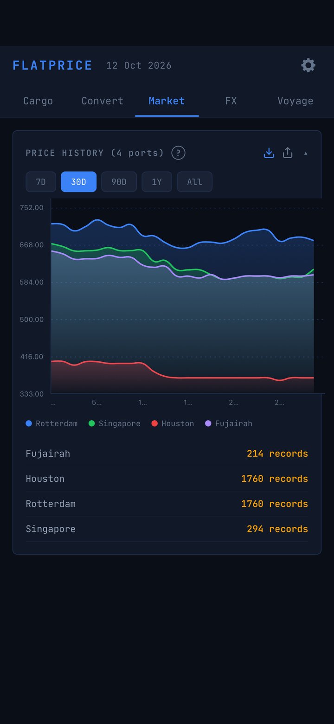
Task: Click the date 12 Oct 2026
Action: click(139, 65)
